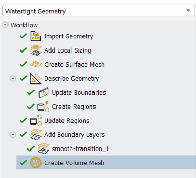Click green checkmark beside Import Geometry
The height and width of the screenshot is (178, 196).
pos(23,36)
